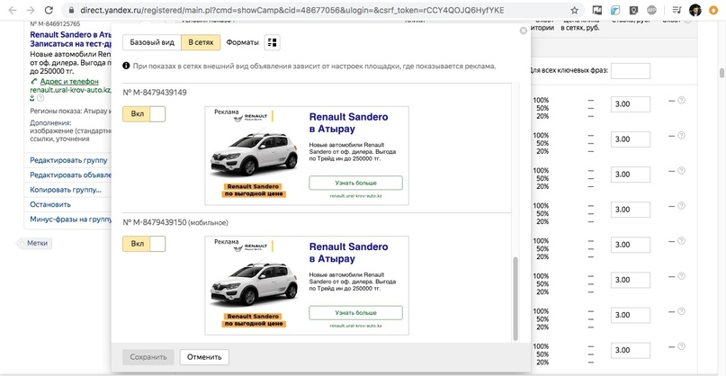
Task: Select the В сетях view tab
Action: pos(201,42)
